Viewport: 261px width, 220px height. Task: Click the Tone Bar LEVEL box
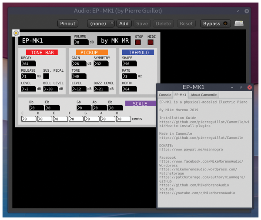(28, 89)
